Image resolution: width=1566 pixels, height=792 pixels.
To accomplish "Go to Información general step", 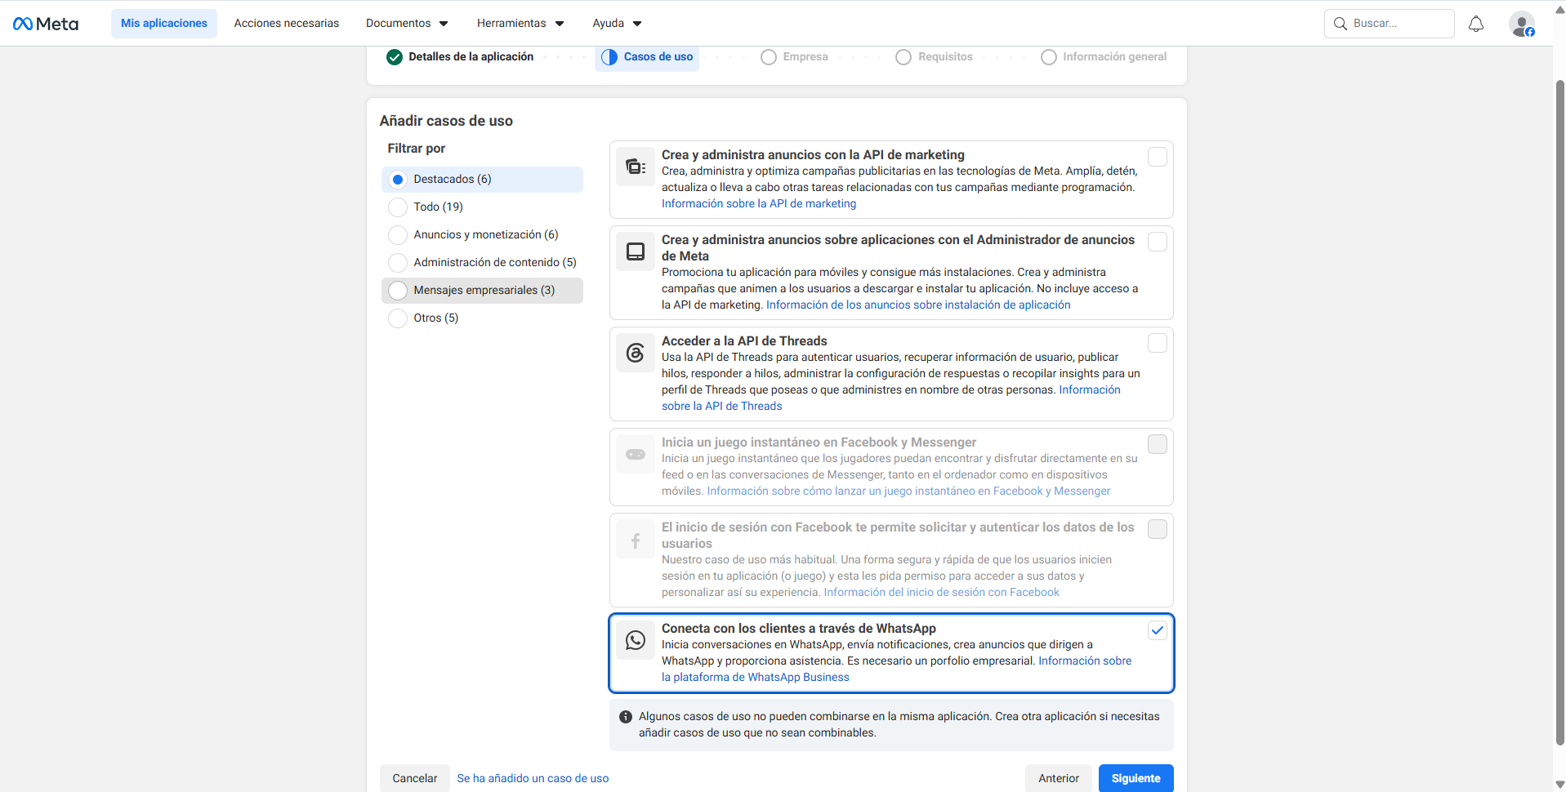I will tap(1104, 57).
